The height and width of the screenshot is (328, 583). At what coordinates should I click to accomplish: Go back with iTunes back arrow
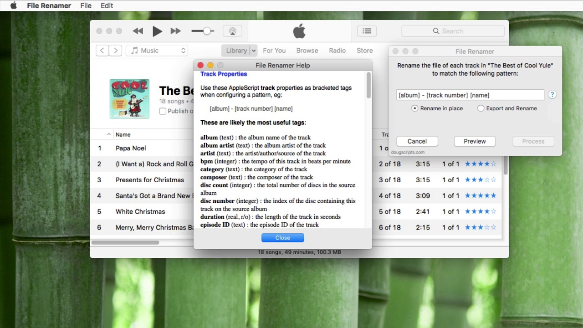[x=102, y=51]
